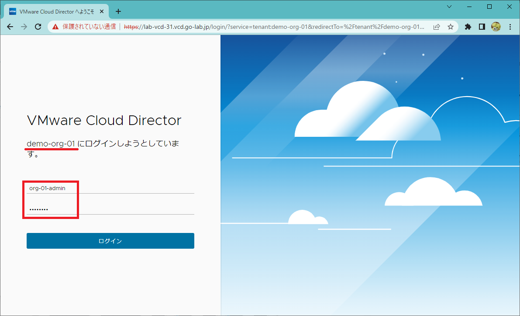
Task: Bookmark this page with the star icon
Action: tap(450, 27)
